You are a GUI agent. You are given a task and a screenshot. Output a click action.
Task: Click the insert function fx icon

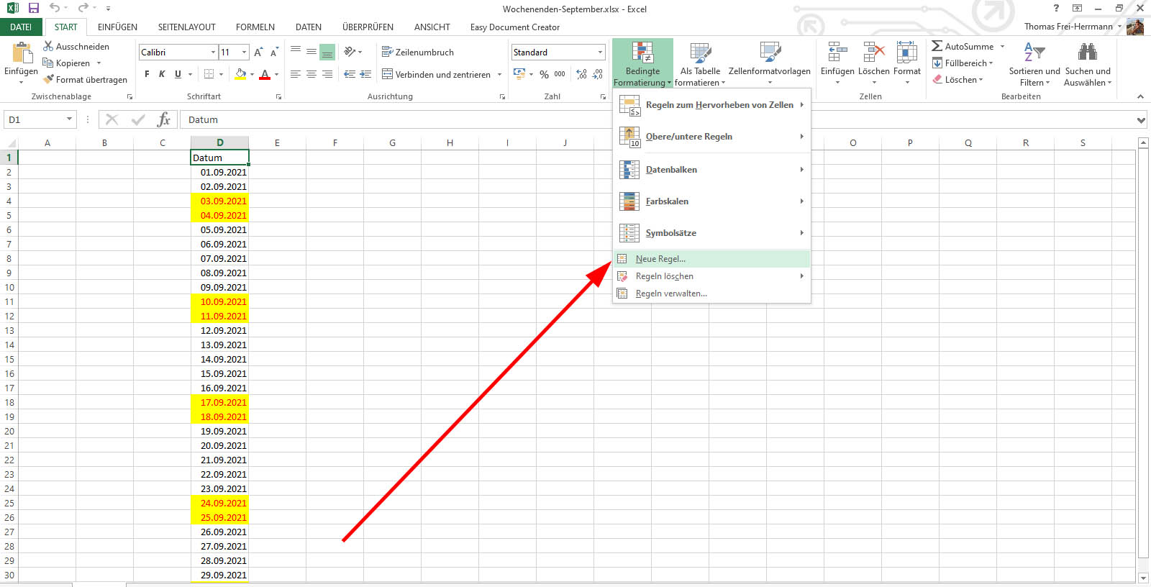(164, 119)
